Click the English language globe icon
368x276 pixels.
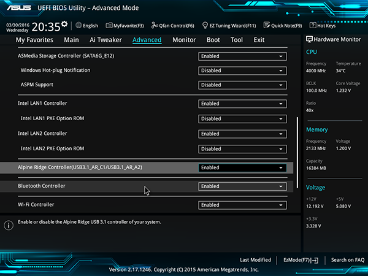(x=79, y=26)
